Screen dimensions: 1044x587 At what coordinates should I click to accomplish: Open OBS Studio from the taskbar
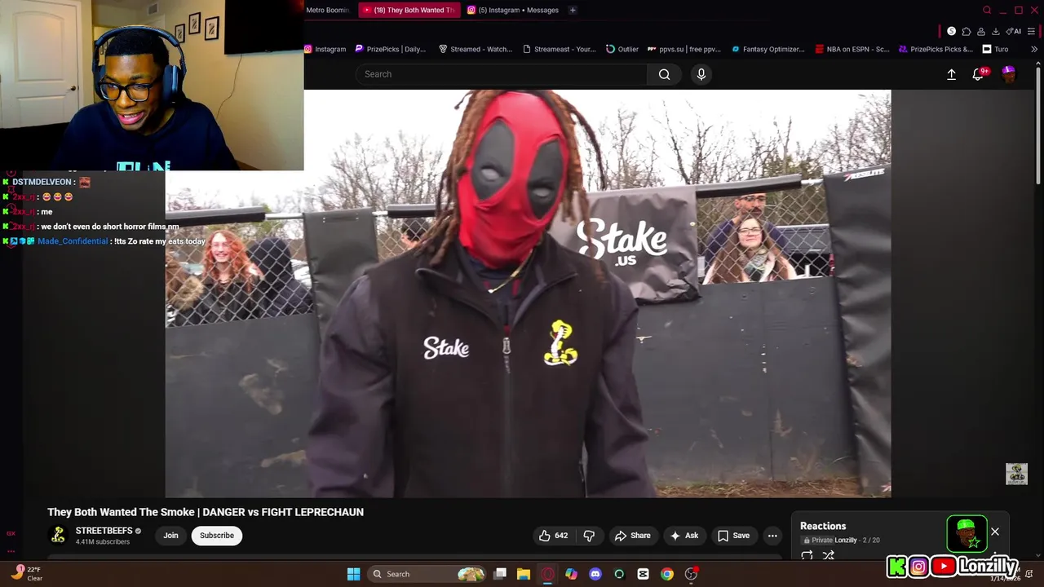click(x=691, y=574)
